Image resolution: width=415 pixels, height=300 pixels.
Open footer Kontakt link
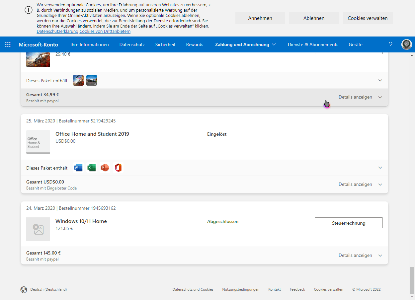point(275,290)
